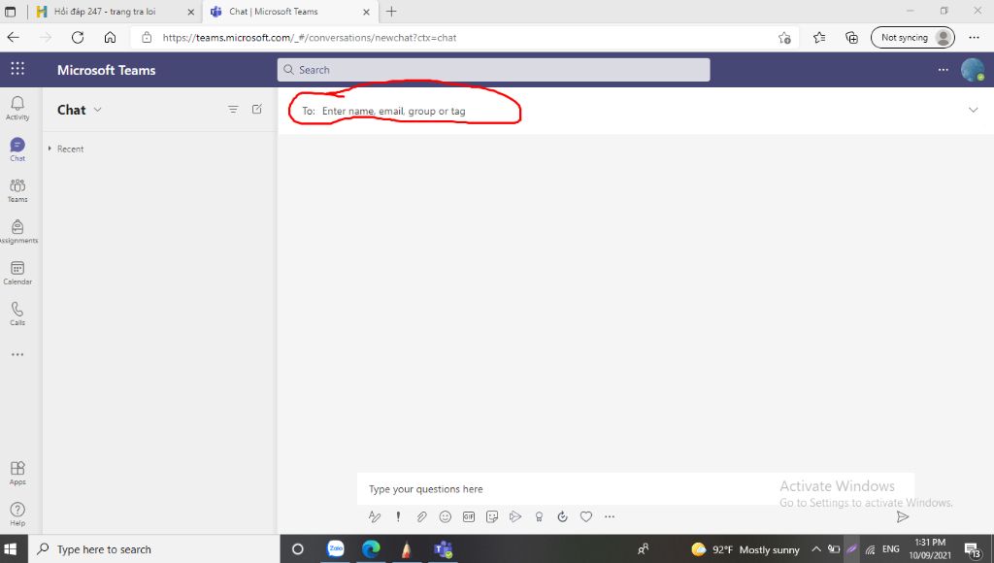Viewport: 994px width, 563px height.
Task: Click the Not syncing profile button
Action: tap(912, 38)
